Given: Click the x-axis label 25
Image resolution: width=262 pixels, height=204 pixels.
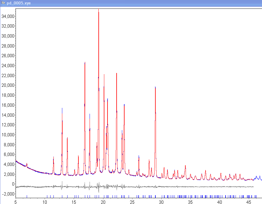Looking at the screenshot, I should 132,202.
